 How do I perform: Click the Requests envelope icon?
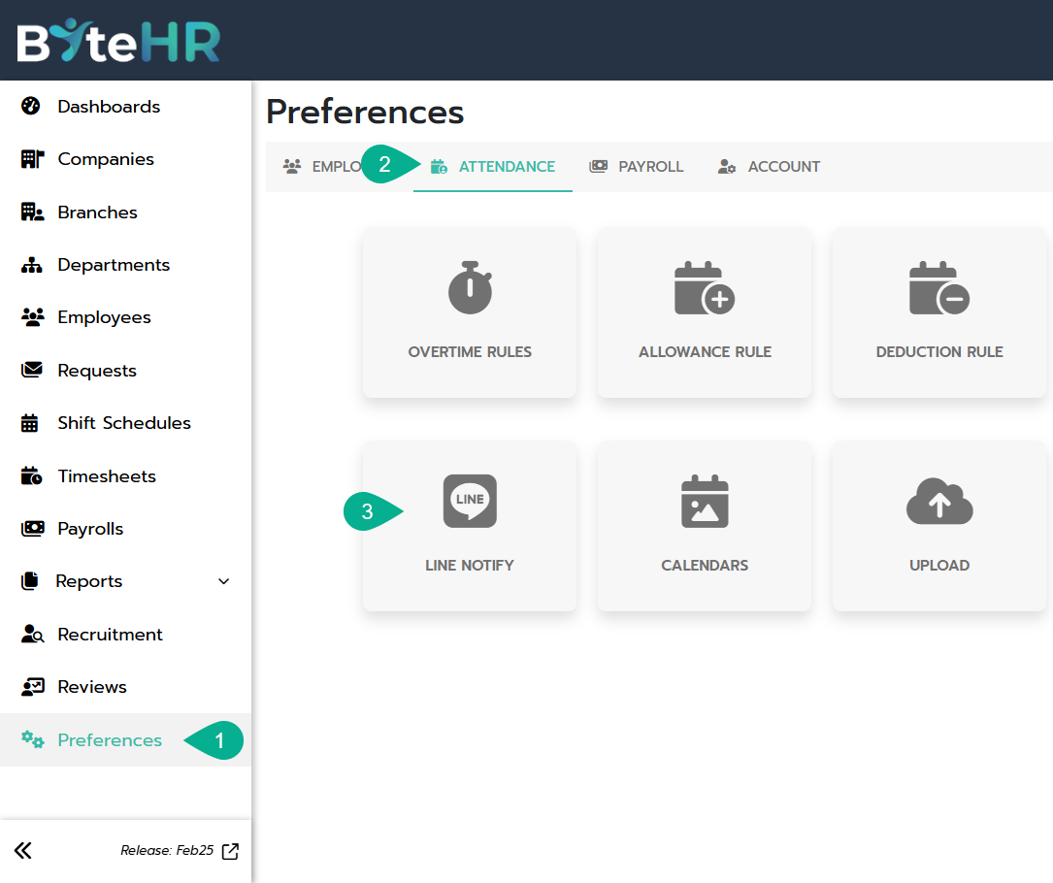point(32,370)
